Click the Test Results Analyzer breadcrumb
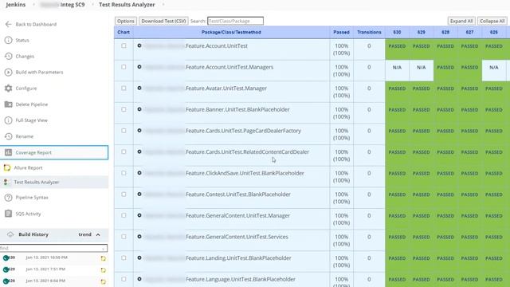This screenshot has width=510, height=287. coord(127,5)
